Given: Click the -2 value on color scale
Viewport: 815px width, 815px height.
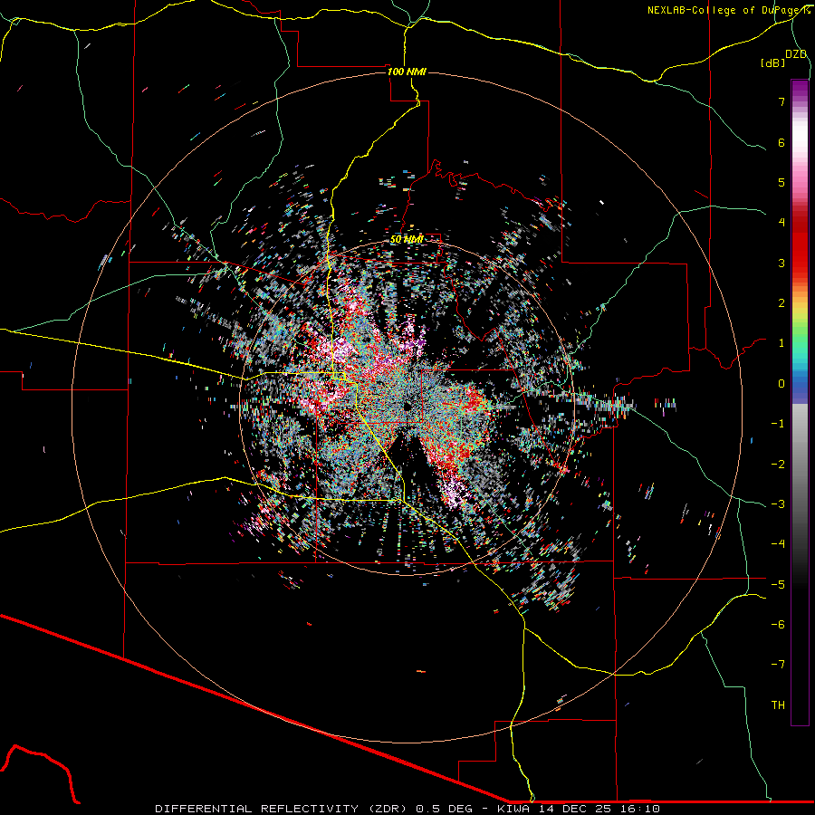Looking at the screenshot, I should click(778, 465).
